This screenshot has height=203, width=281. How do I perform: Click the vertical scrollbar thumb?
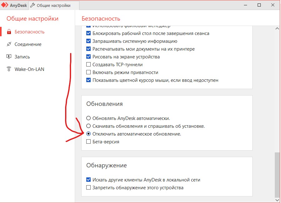[x=277, y=175]
